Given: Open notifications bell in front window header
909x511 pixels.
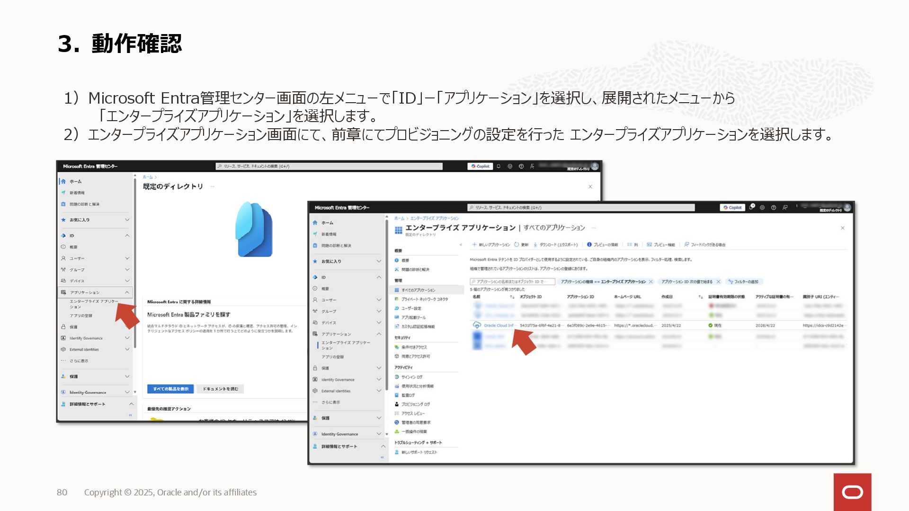Looking at the screenshot, I should (x=751, y=207).
